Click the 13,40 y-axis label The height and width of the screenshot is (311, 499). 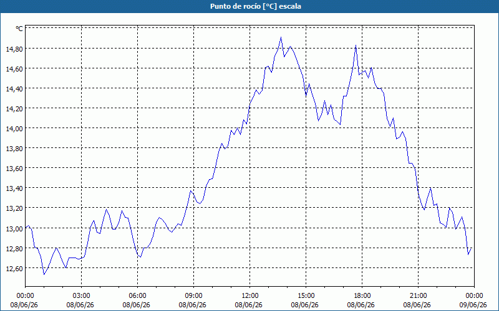point(14,188)
